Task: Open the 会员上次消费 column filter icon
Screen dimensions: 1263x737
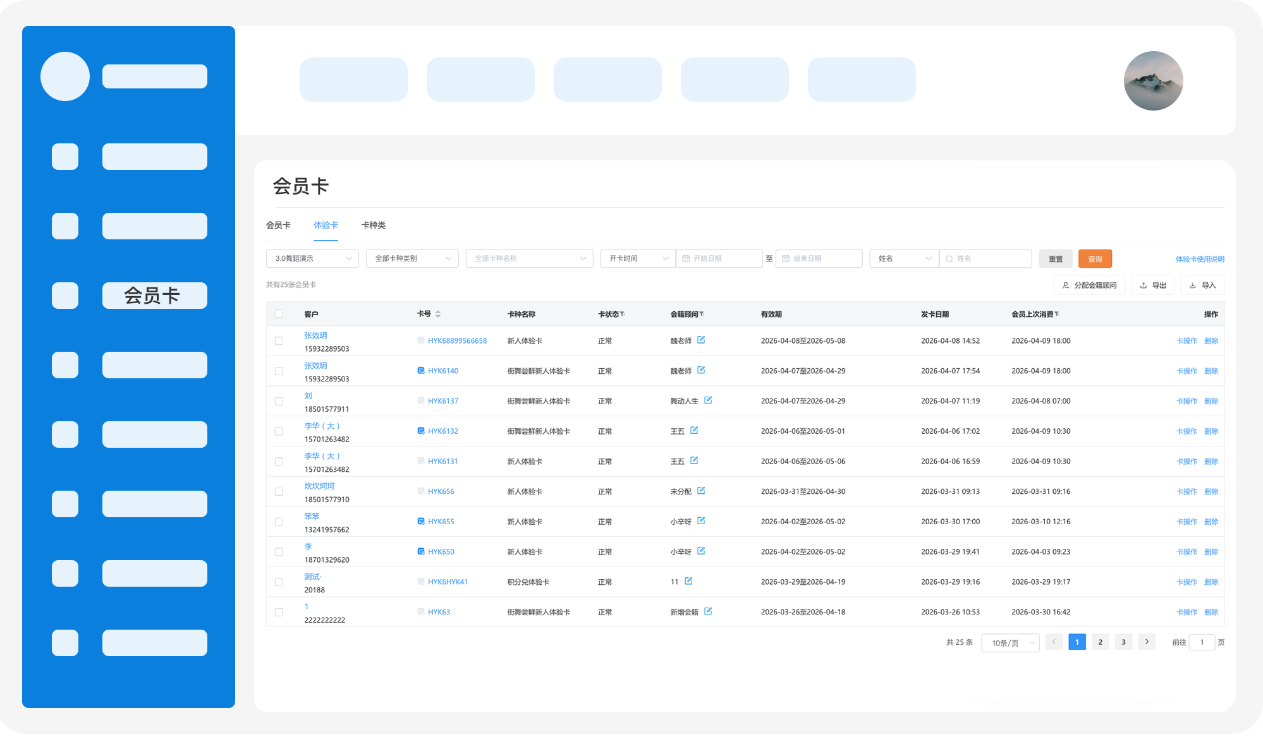Action: pyautogui.click(x=1057, y=314)
